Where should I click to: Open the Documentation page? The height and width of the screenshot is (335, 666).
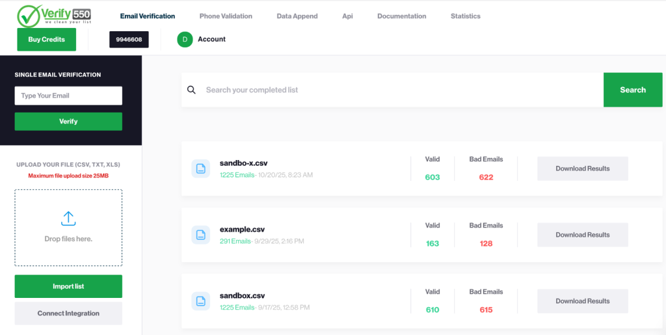click(401, 16)
